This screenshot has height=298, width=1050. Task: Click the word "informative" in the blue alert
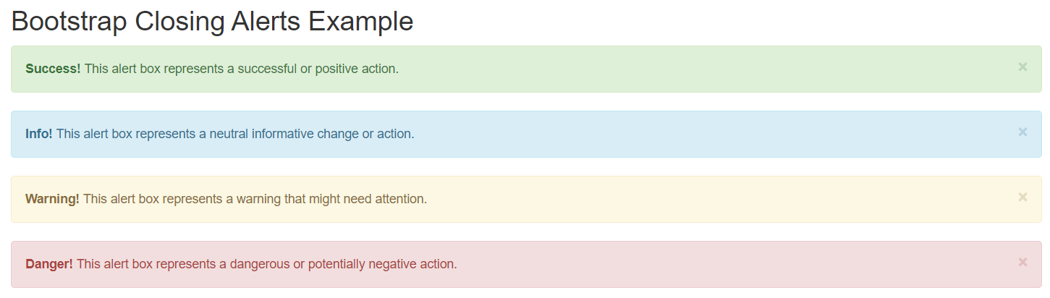point(283,134)
